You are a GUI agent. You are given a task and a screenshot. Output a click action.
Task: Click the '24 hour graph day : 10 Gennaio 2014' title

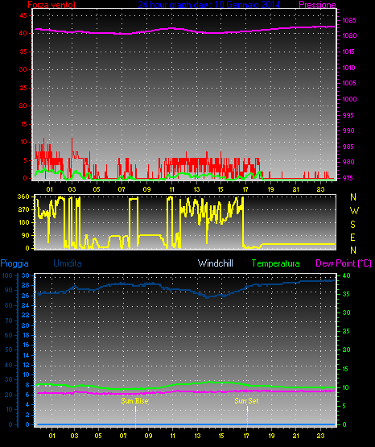[209, 4]
